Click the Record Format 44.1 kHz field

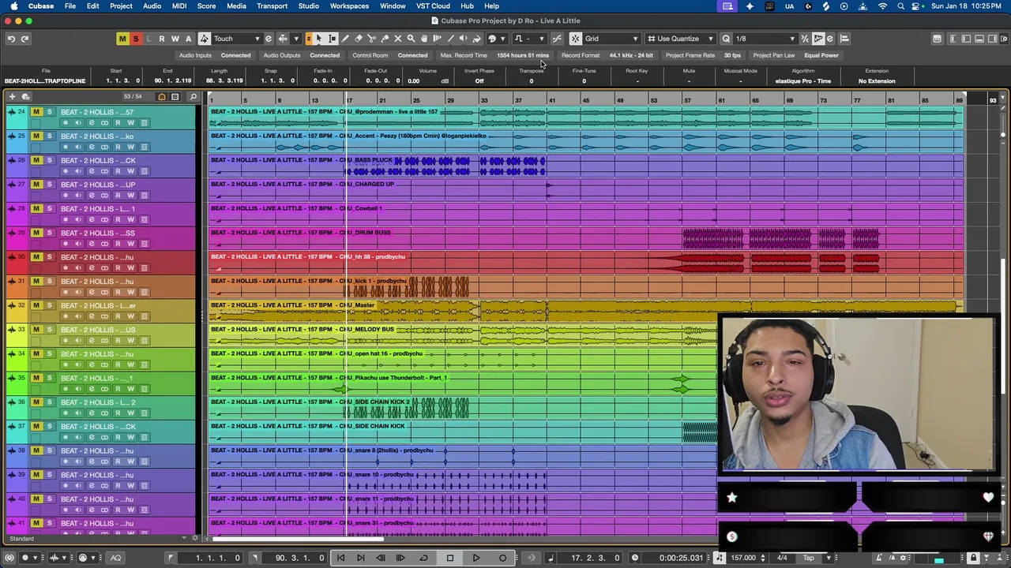[631, 55]
